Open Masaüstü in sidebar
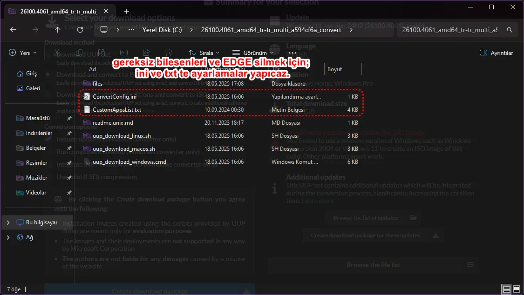This screenshot has width=524, height=295. [33, 118]
